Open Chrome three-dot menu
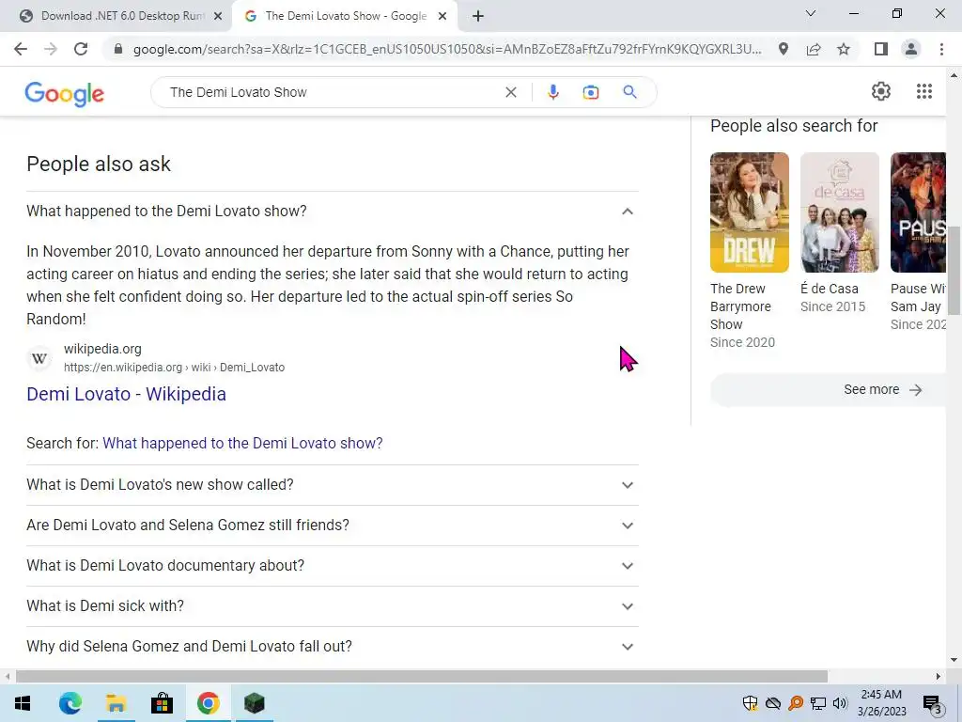Viewport: 962px width, 722px height. coord(941,49)
